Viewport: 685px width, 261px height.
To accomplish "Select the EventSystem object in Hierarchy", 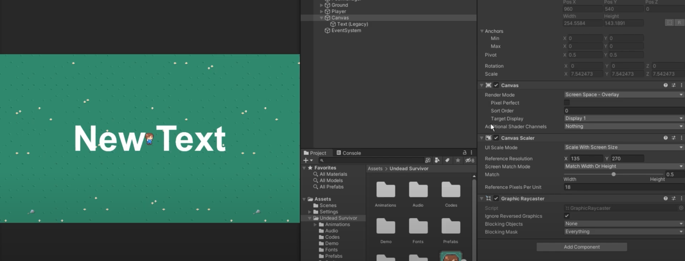I will pyautogui.click(x=346, y=30).
